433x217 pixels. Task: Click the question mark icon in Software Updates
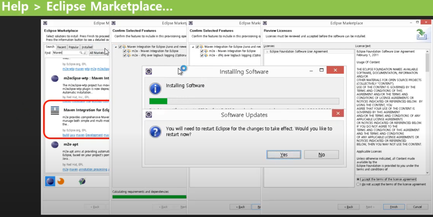pyautogui.click(x=155, y=132)
